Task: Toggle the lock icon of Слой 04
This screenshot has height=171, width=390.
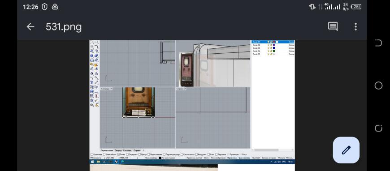Action: pos(271,51)
